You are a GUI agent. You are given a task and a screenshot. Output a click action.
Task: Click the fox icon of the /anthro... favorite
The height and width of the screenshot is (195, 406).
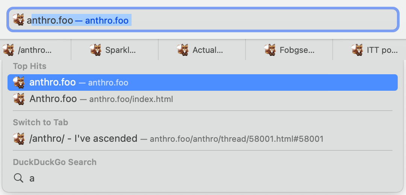8,50
